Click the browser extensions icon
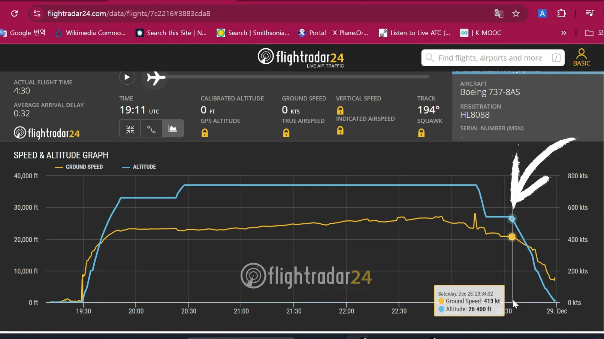Screen dimensions: 604x339 coord(562,13)
